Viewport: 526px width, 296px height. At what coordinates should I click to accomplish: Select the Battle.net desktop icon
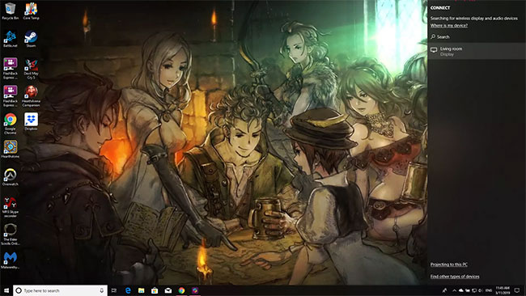coord(10,39)
